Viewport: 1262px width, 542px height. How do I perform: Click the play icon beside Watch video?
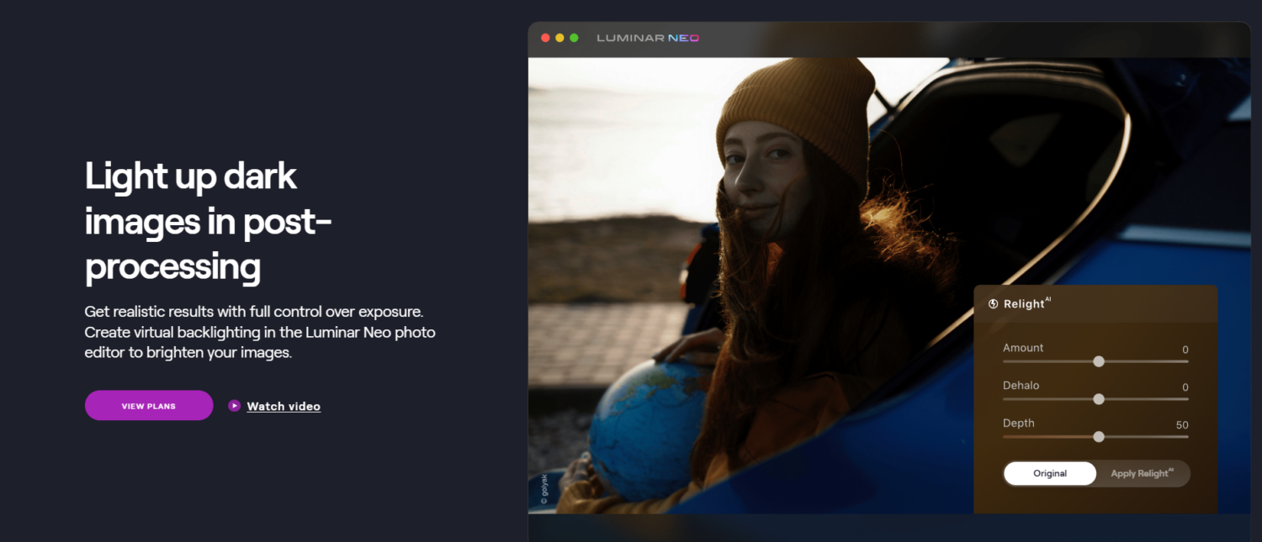click(x=233, y=405)
